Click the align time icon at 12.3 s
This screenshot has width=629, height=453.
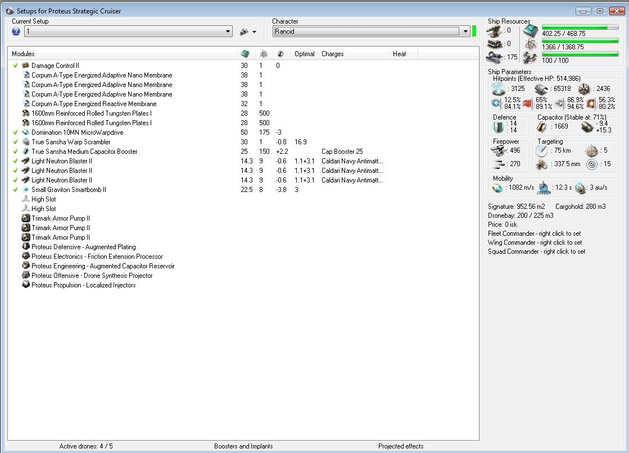click(x=544, y=188)
